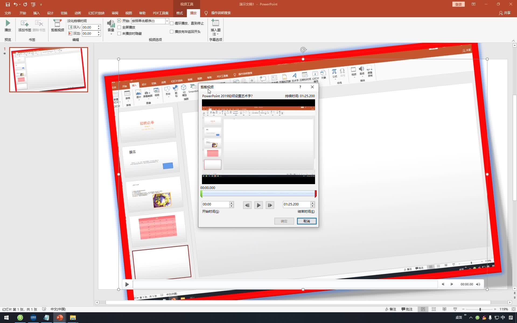Enable loop until stopped checkbox
The image size is (517, 323).
[x=172, y=23]
